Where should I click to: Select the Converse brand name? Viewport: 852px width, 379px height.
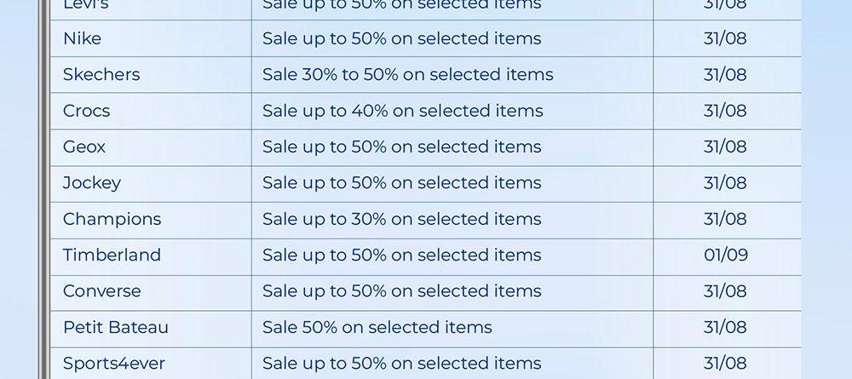click(102, 291)
